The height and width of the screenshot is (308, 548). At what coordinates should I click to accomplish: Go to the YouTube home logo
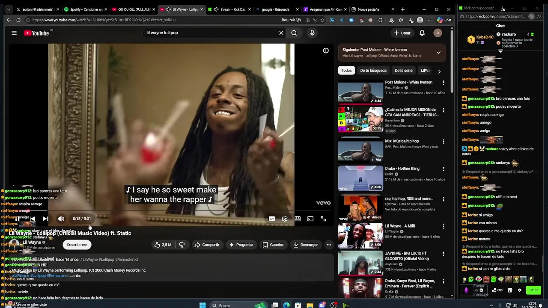37,33
